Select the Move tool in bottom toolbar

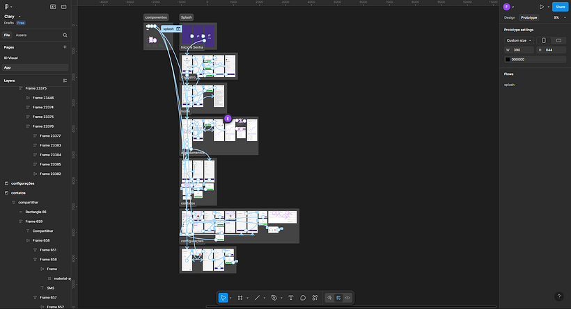click(223, 298)
